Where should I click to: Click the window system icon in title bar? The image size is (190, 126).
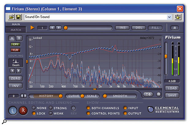pyautogui.click(x=8, y=9)
